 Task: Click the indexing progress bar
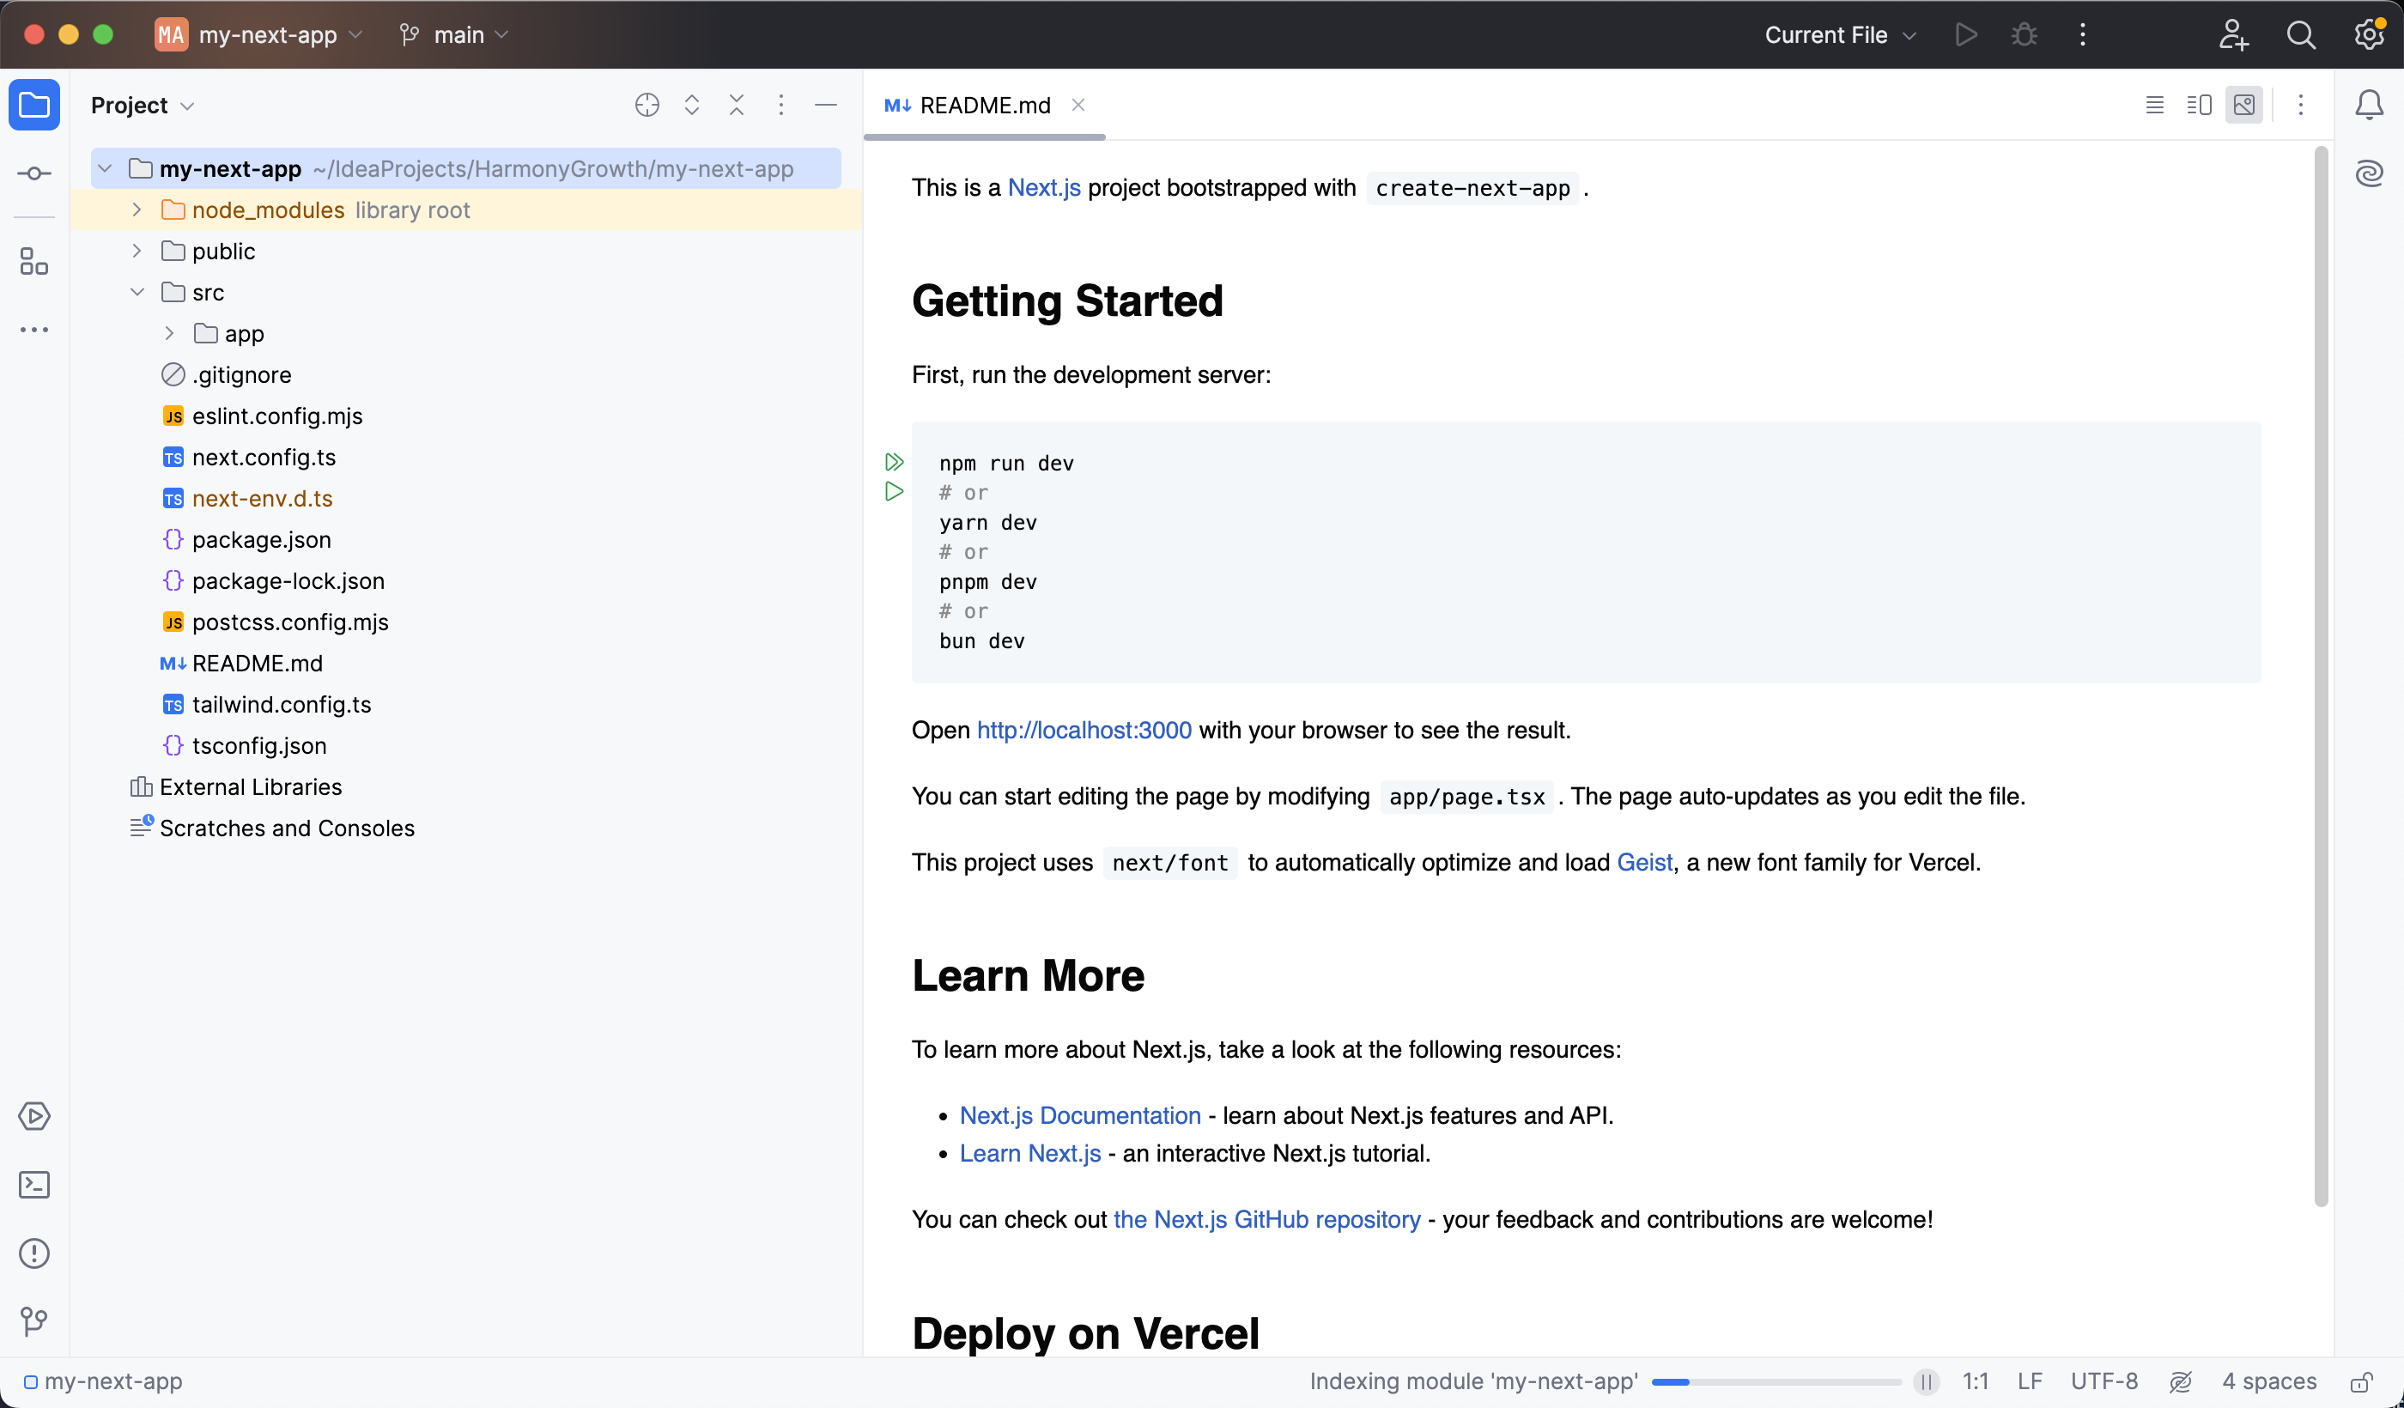tap(1776, 1381)
